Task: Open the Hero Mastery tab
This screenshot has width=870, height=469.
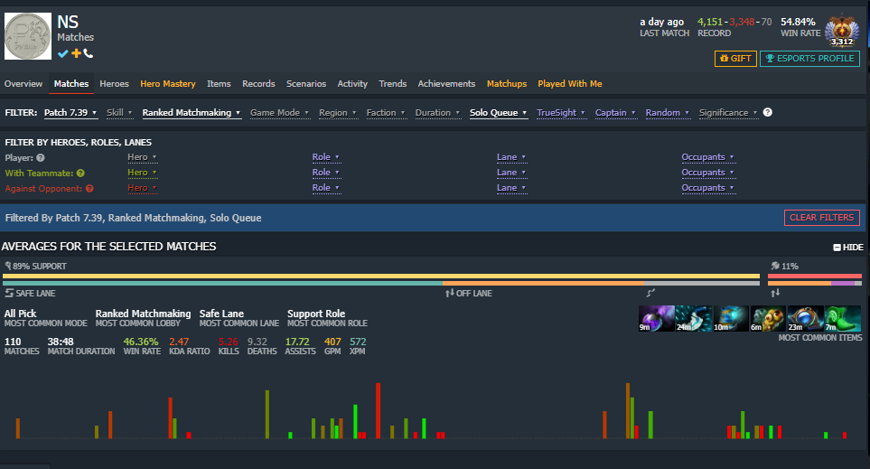Action: click(167, 84)
